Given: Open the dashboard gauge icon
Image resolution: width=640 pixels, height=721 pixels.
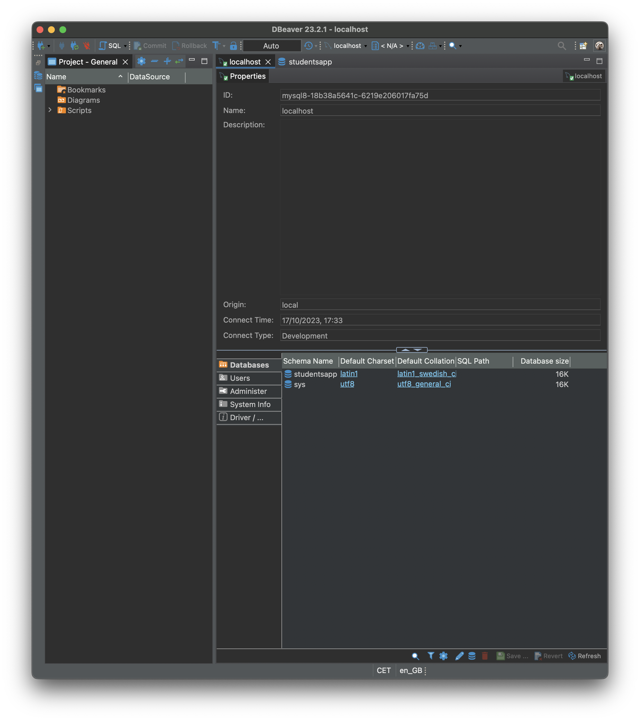Looking at the screenshot, I should coord(420,45).
